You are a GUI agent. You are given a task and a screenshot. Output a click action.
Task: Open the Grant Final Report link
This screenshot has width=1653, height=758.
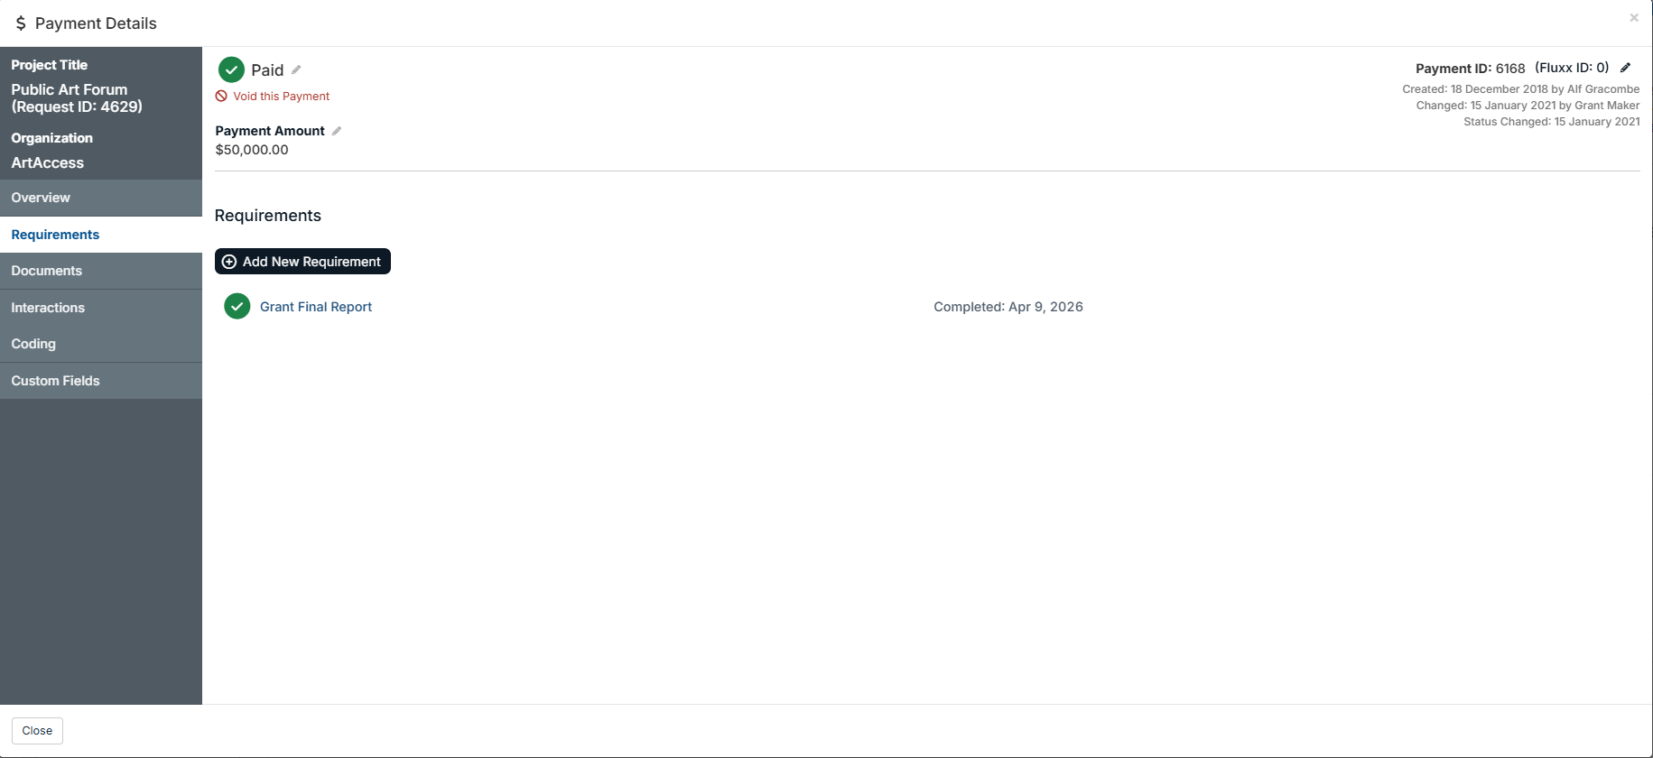(x=316, y=307)
